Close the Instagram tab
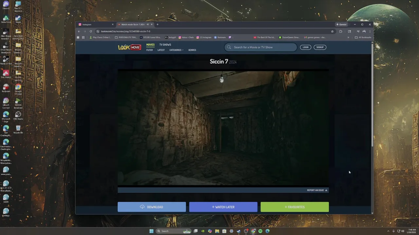The image size is (419, 235). click(x=113, y=24)
